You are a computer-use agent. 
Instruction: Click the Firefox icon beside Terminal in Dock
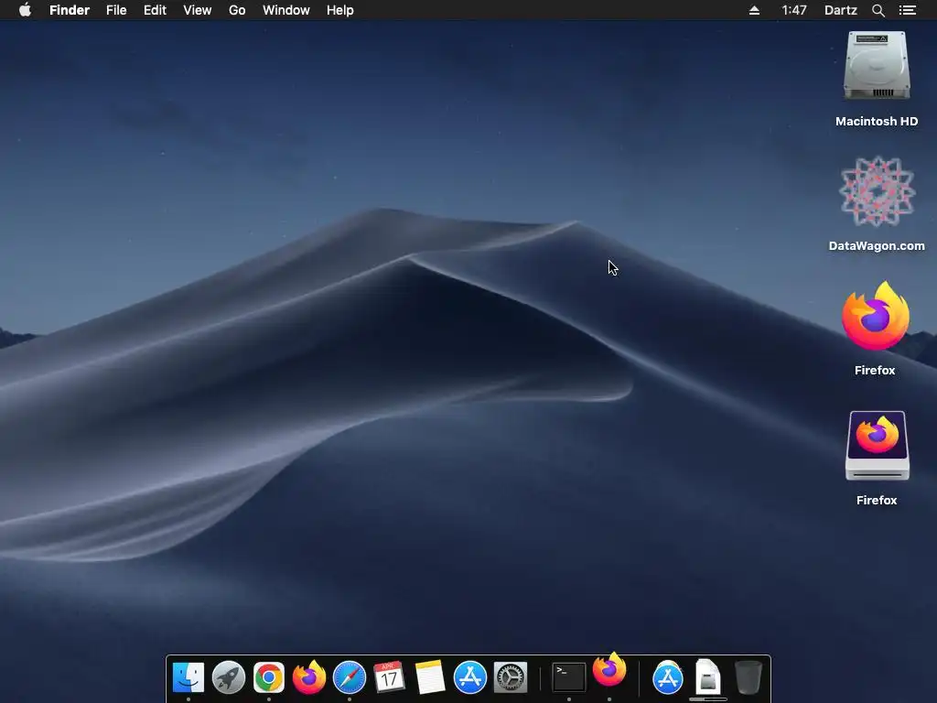pos(609,670)
